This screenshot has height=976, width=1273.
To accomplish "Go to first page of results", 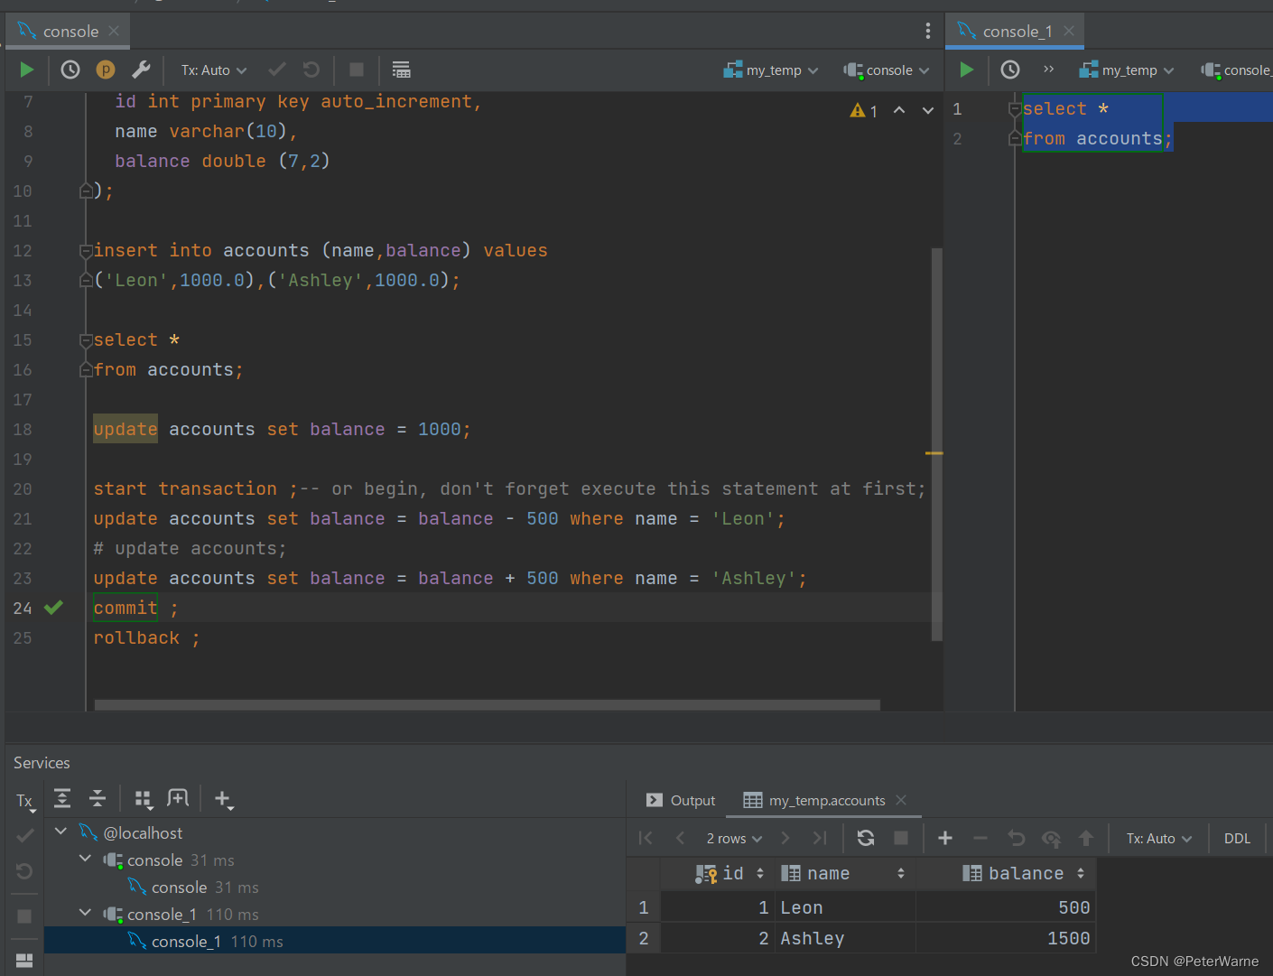I will point(646,838).
